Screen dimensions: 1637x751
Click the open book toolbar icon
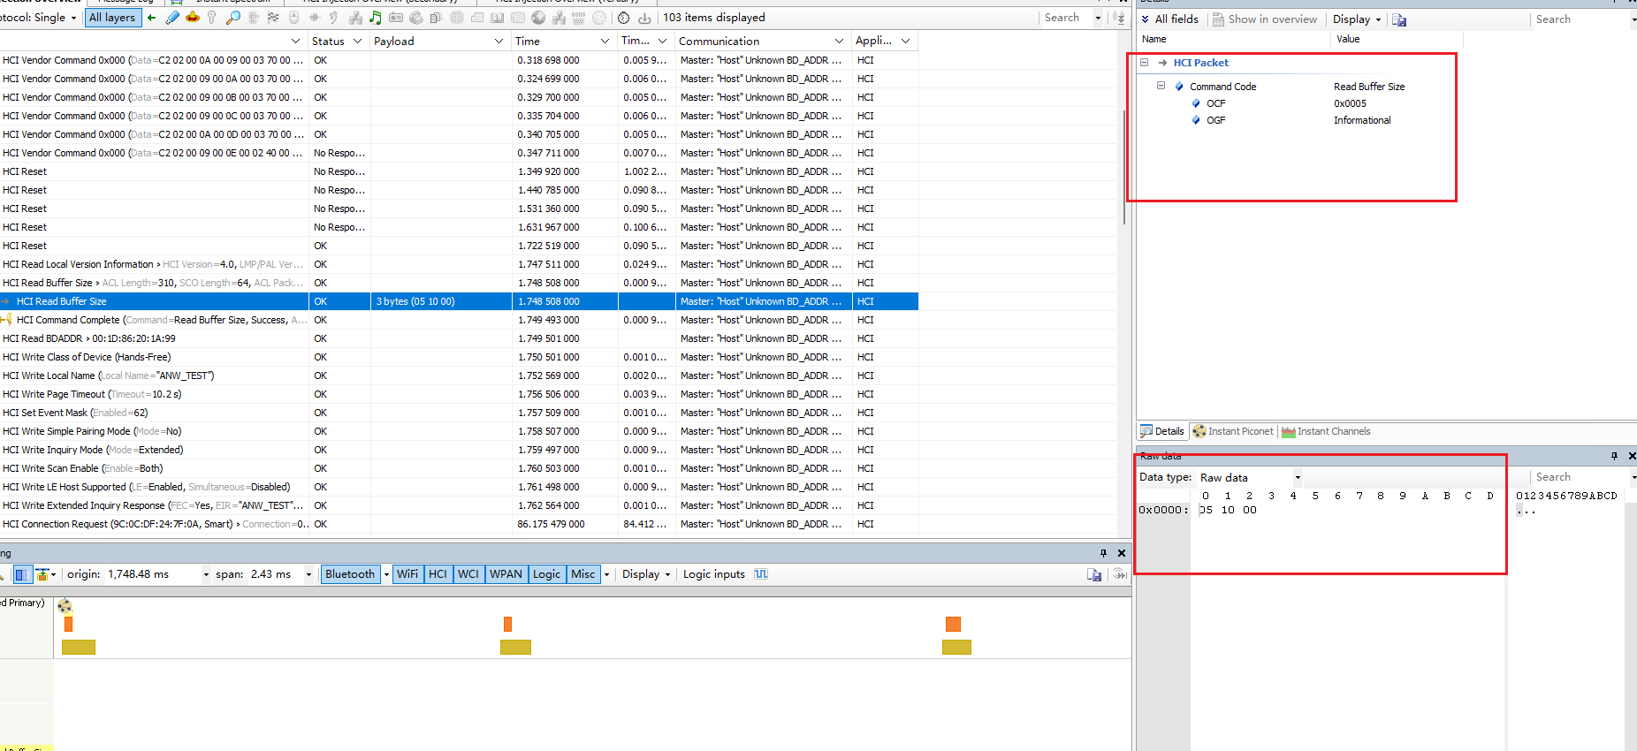tap(497, 18)
